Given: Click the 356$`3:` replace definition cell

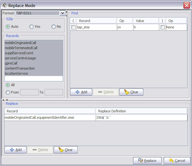Looking at the screenshot, I should pos(142,117).
